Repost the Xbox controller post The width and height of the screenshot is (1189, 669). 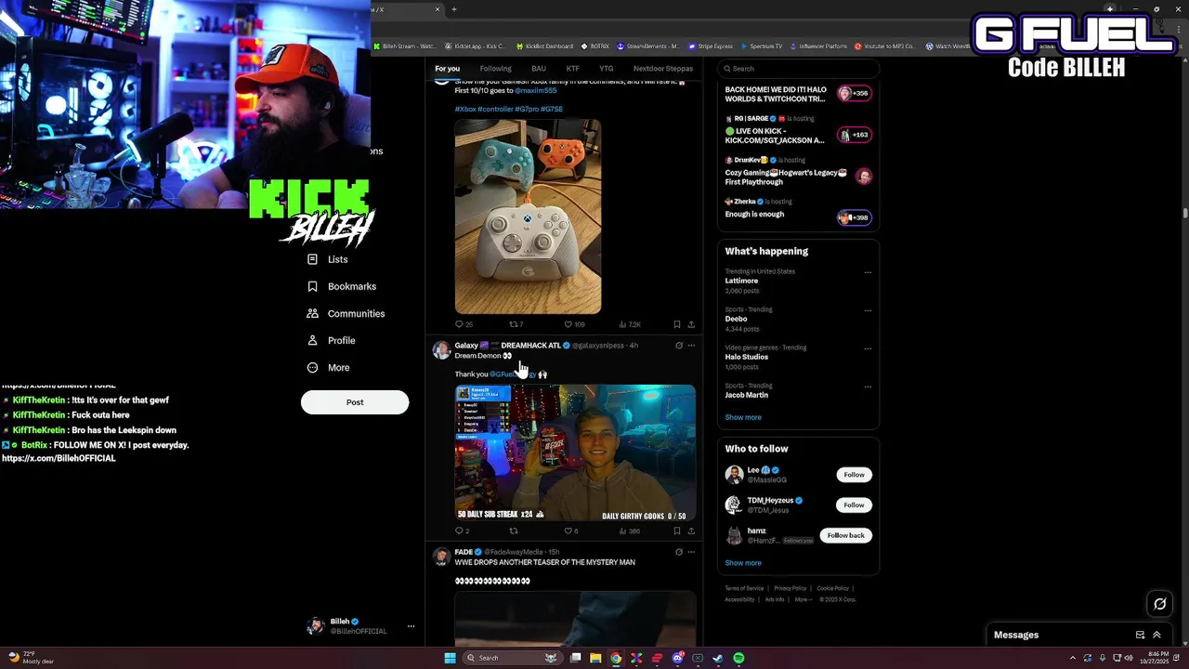coord(514,324)
